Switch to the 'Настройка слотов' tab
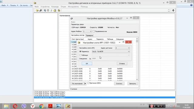Image resolution: width=194 pixels, height=109 pixels. coord(78,35)
